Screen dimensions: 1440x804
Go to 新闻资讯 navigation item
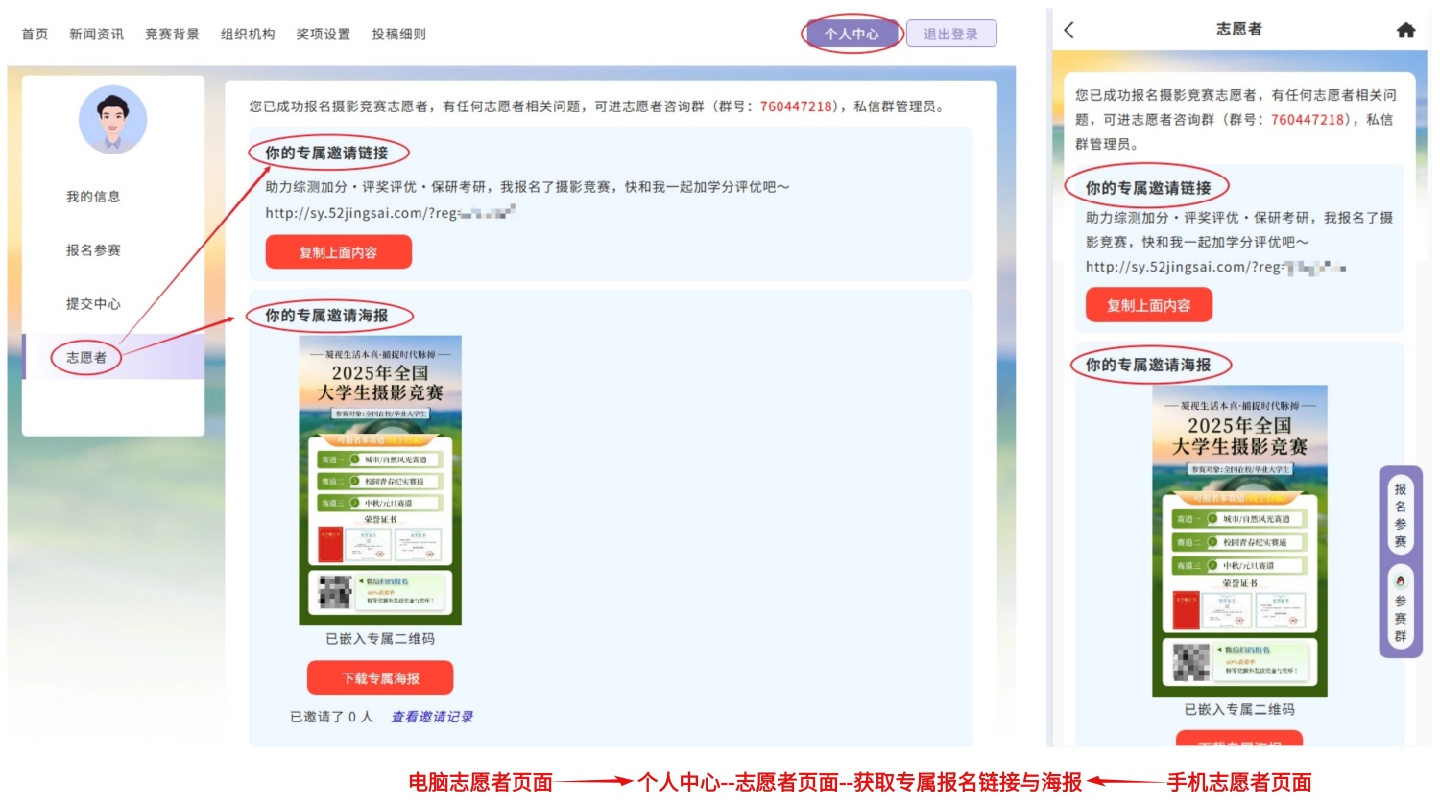[x=96, y=35]
